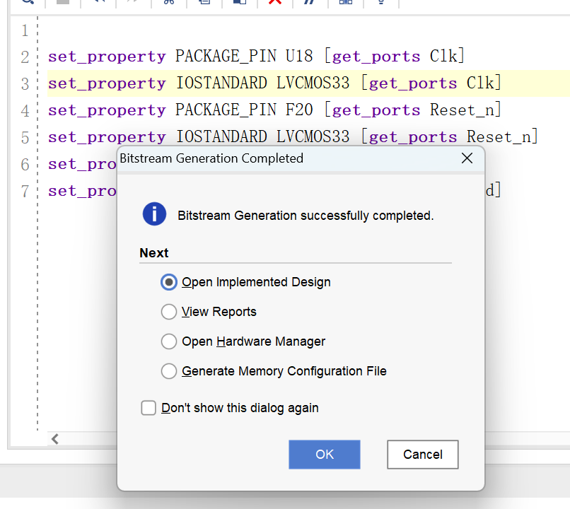The height and width of the screenshot is (509, 570).
Task: Click line number 6 in the gutter
Action: point(25,165)
